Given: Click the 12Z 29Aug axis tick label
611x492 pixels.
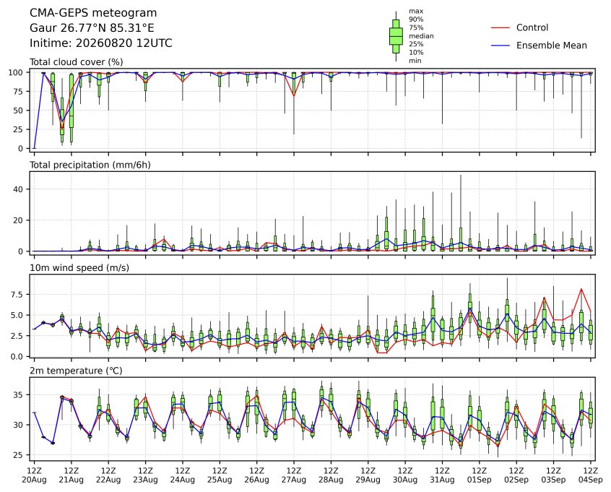Looking at the screenshot, I should [x=368, y=475].
